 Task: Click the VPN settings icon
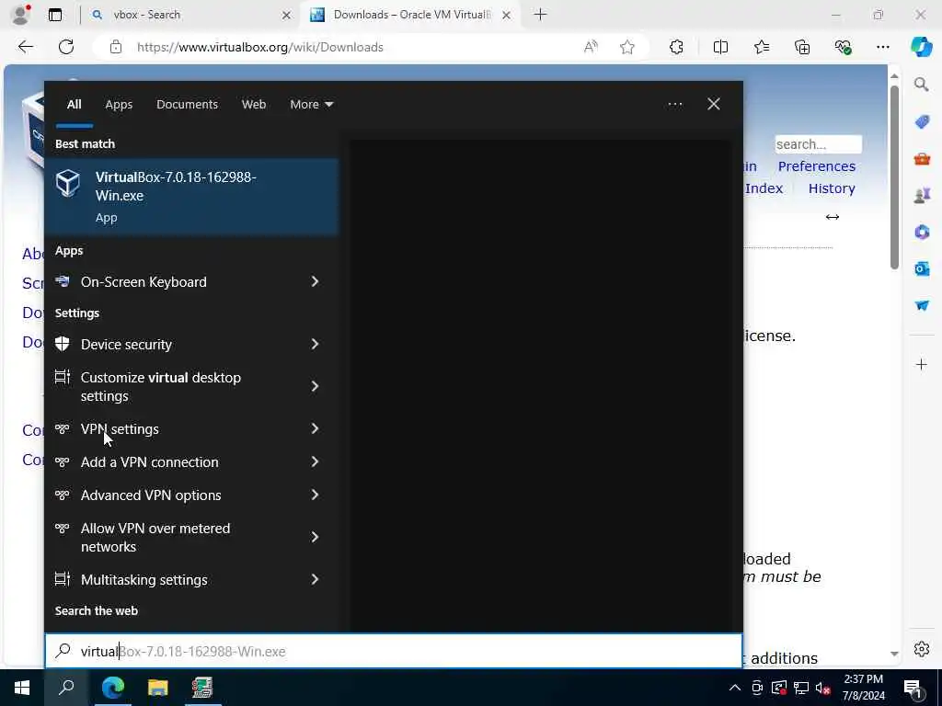click(x=62, y=428)
